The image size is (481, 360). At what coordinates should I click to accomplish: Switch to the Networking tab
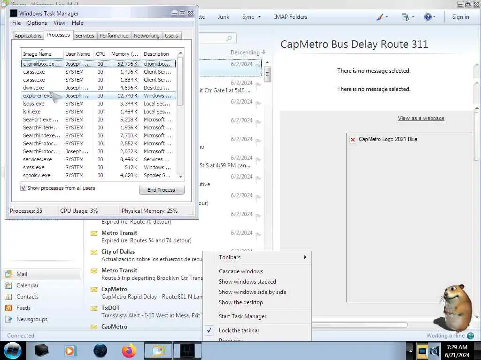pyautogui.click(x=147, y=36)
